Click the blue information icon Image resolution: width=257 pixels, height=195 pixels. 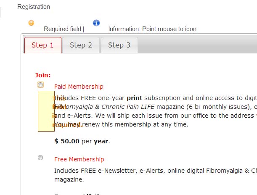click(96, 23)
